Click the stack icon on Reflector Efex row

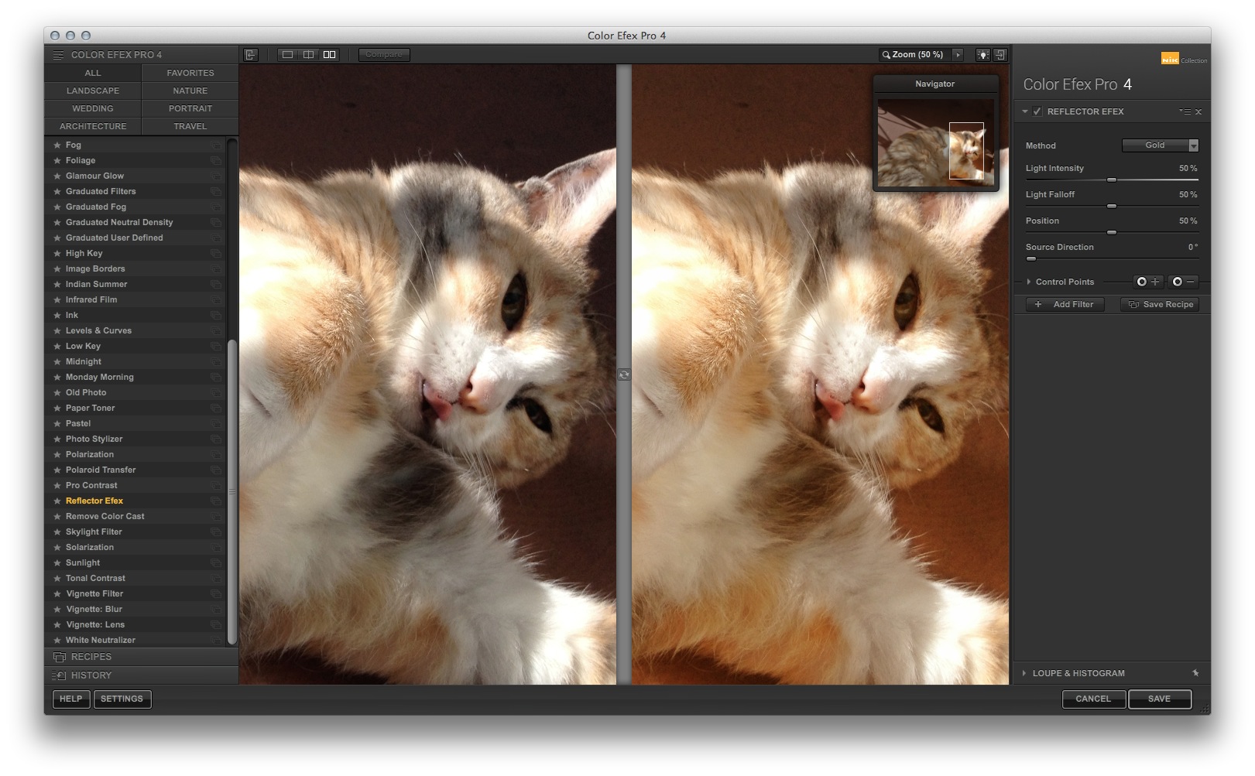point(216,501)
